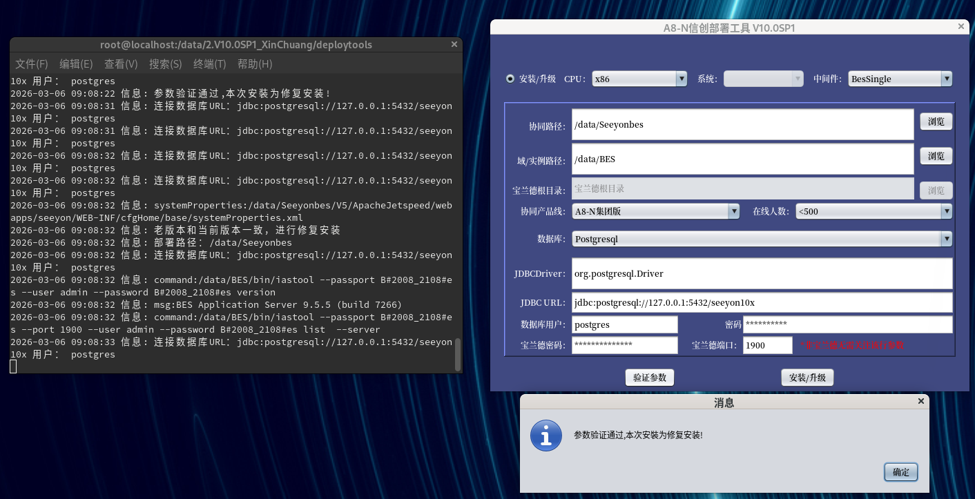This screenshot has height=499, width=975.
Task: Expand the 中间件 BesSingle dropdown
Action: [x=900, y=79]
